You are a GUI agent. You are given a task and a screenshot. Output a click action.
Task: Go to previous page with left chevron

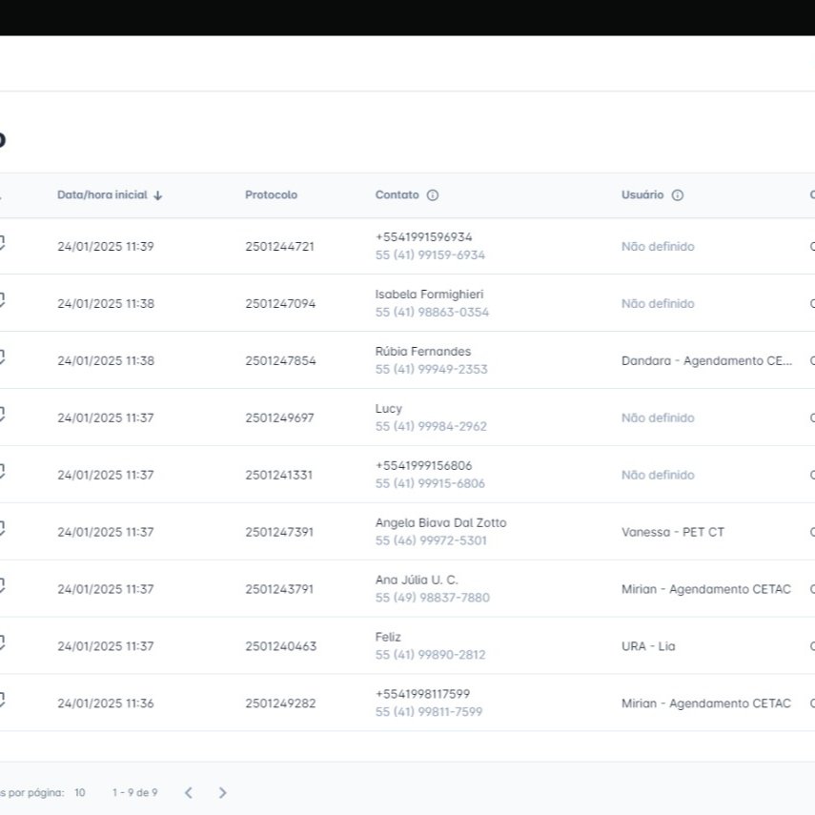(x=189, y=793)
